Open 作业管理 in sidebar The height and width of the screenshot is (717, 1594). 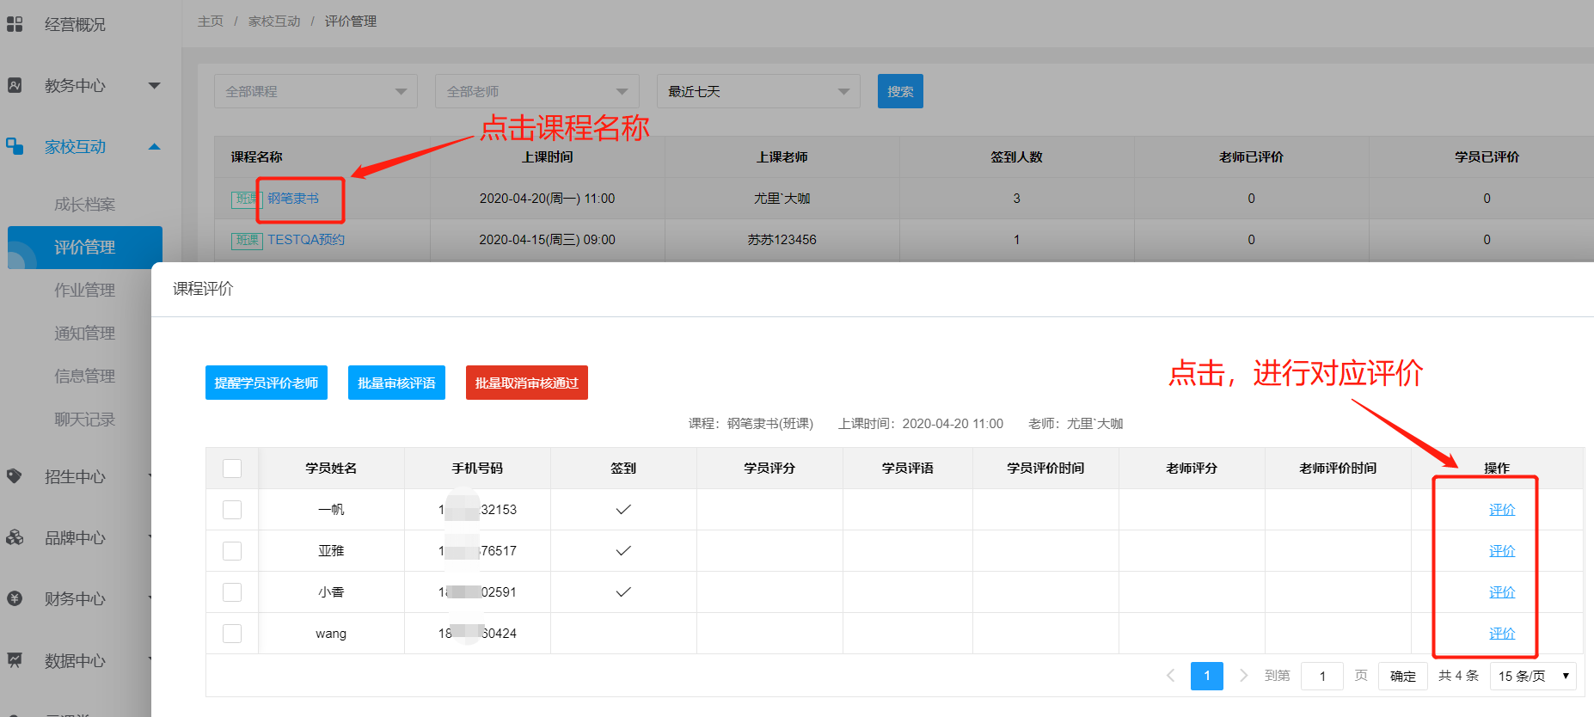point(84,291)
